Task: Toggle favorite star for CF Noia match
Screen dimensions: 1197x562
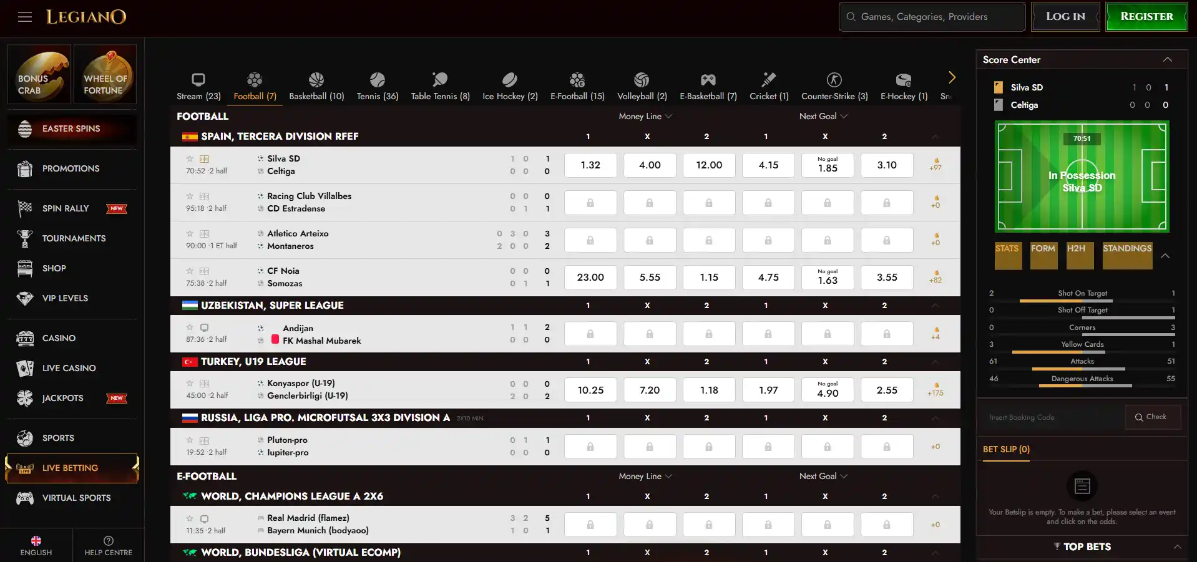Action: click(190, 271)
